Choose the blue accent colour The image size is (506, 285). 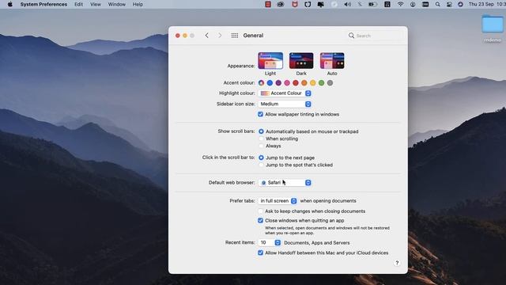pos(270,83)
